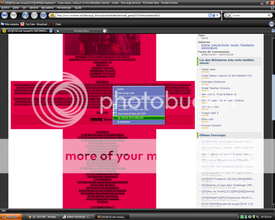Expand hidden tray icons arrow

click(x=238, y=217)
